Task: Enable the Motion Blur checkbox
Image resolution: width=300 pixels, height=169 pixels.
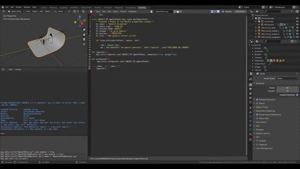Action: pos(257,118)
